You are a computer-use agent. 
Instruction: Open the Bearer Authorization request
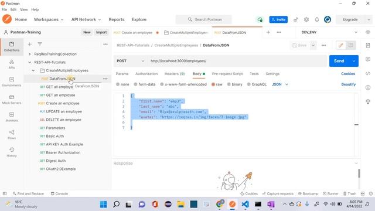click(63, 152)
